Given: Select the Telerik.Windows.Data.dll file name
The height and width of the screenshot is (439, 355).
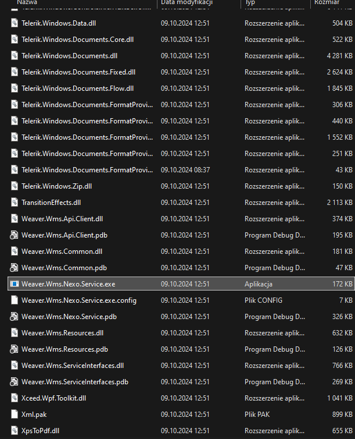Looking at the screenshot, I should [x=59, y=23].
